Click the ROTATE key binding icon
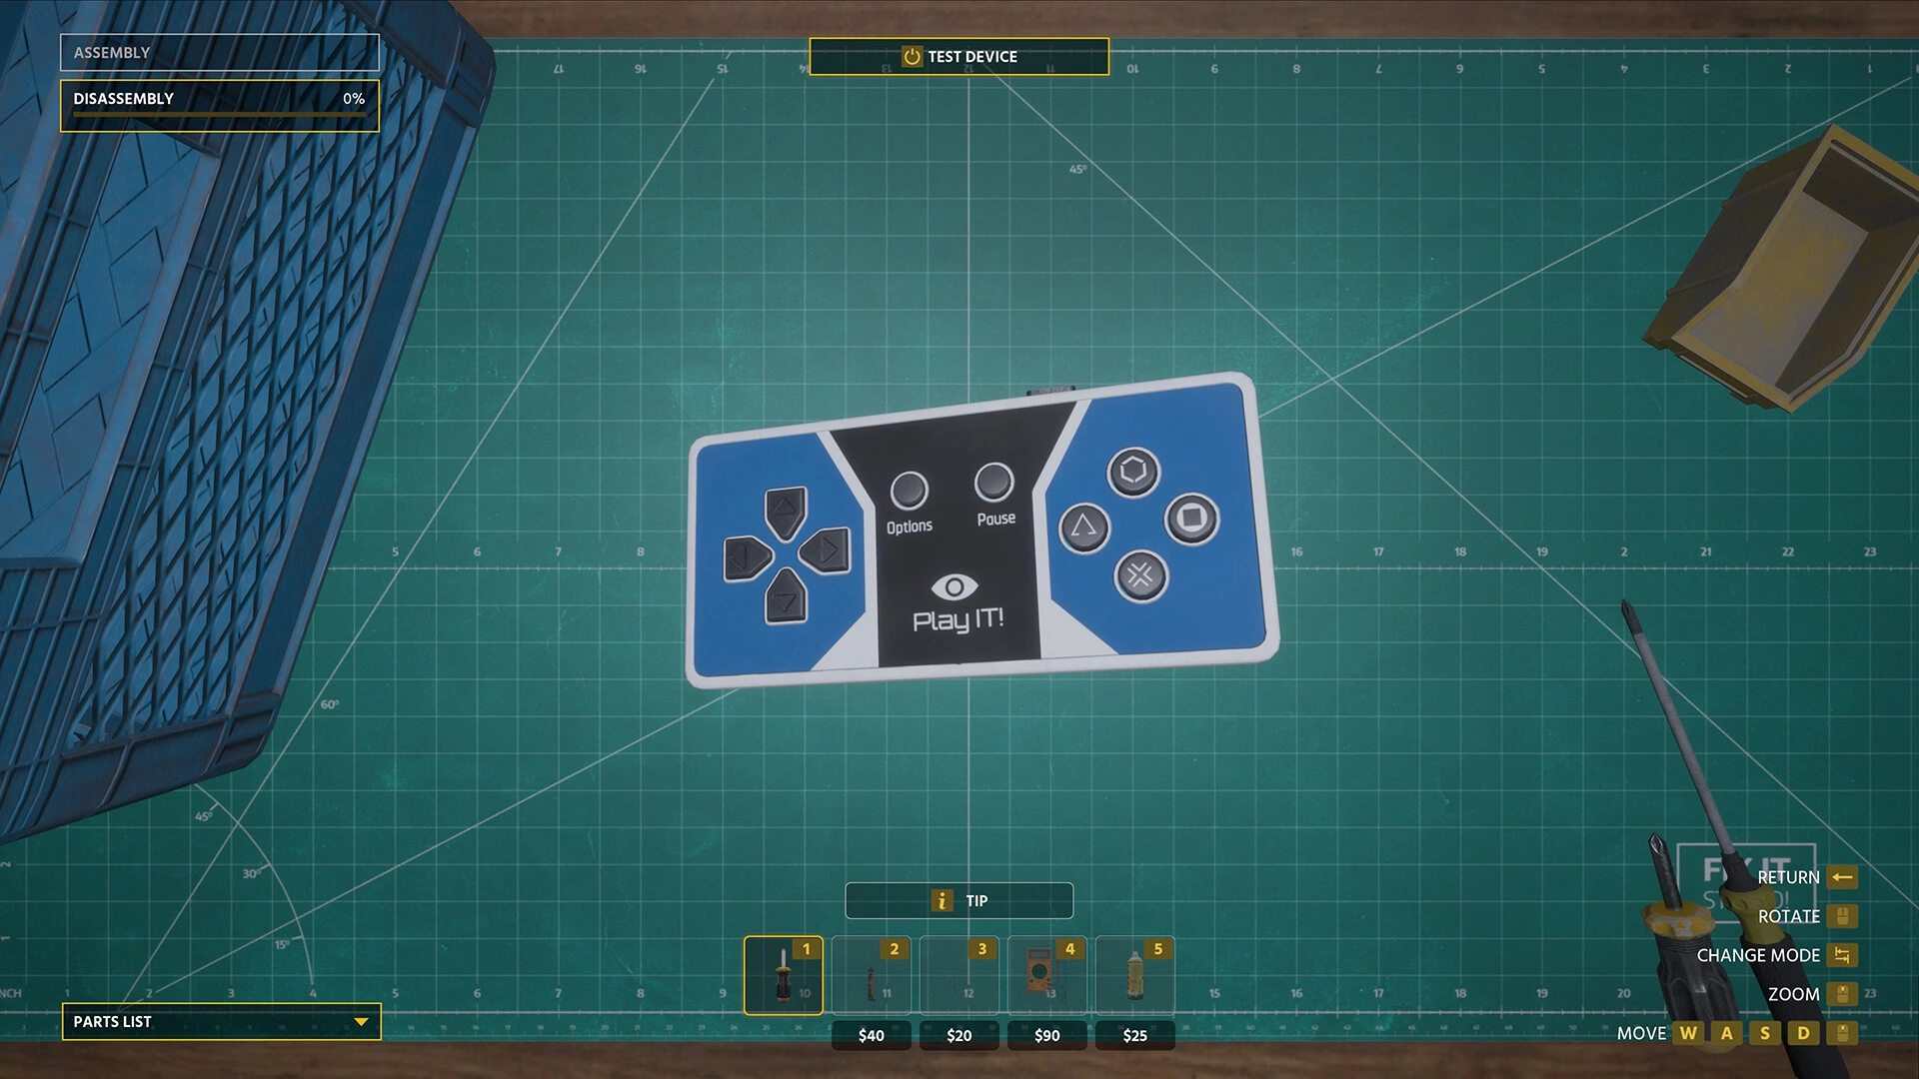Image resolution: width=1919 pixels, height=1079 pixels. pos(1843,914)
